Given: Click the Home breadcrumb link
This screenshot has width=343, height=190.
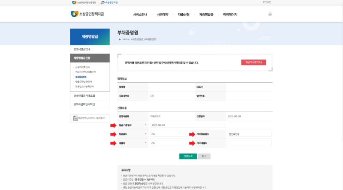Looking at the screenshot, I should click(126, 39).
